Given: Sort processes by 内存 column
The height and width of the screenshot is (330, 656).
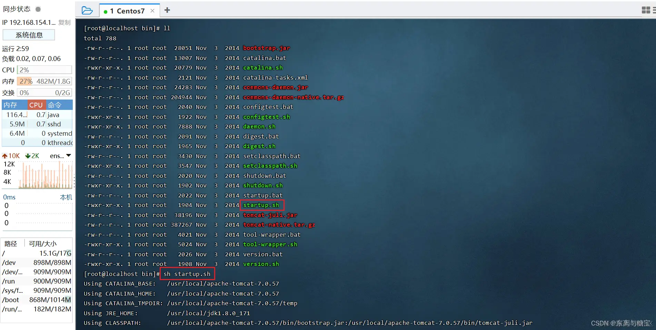Looking at the screenshot, I should pos(14,105).
